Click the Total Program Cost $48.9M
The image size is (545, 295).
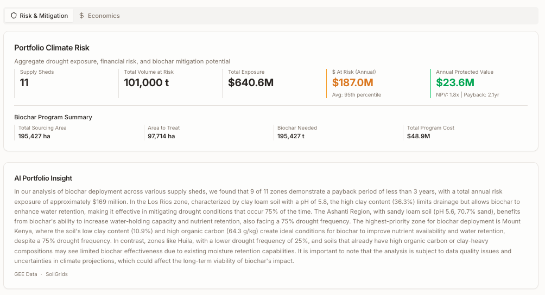(419, 136)
